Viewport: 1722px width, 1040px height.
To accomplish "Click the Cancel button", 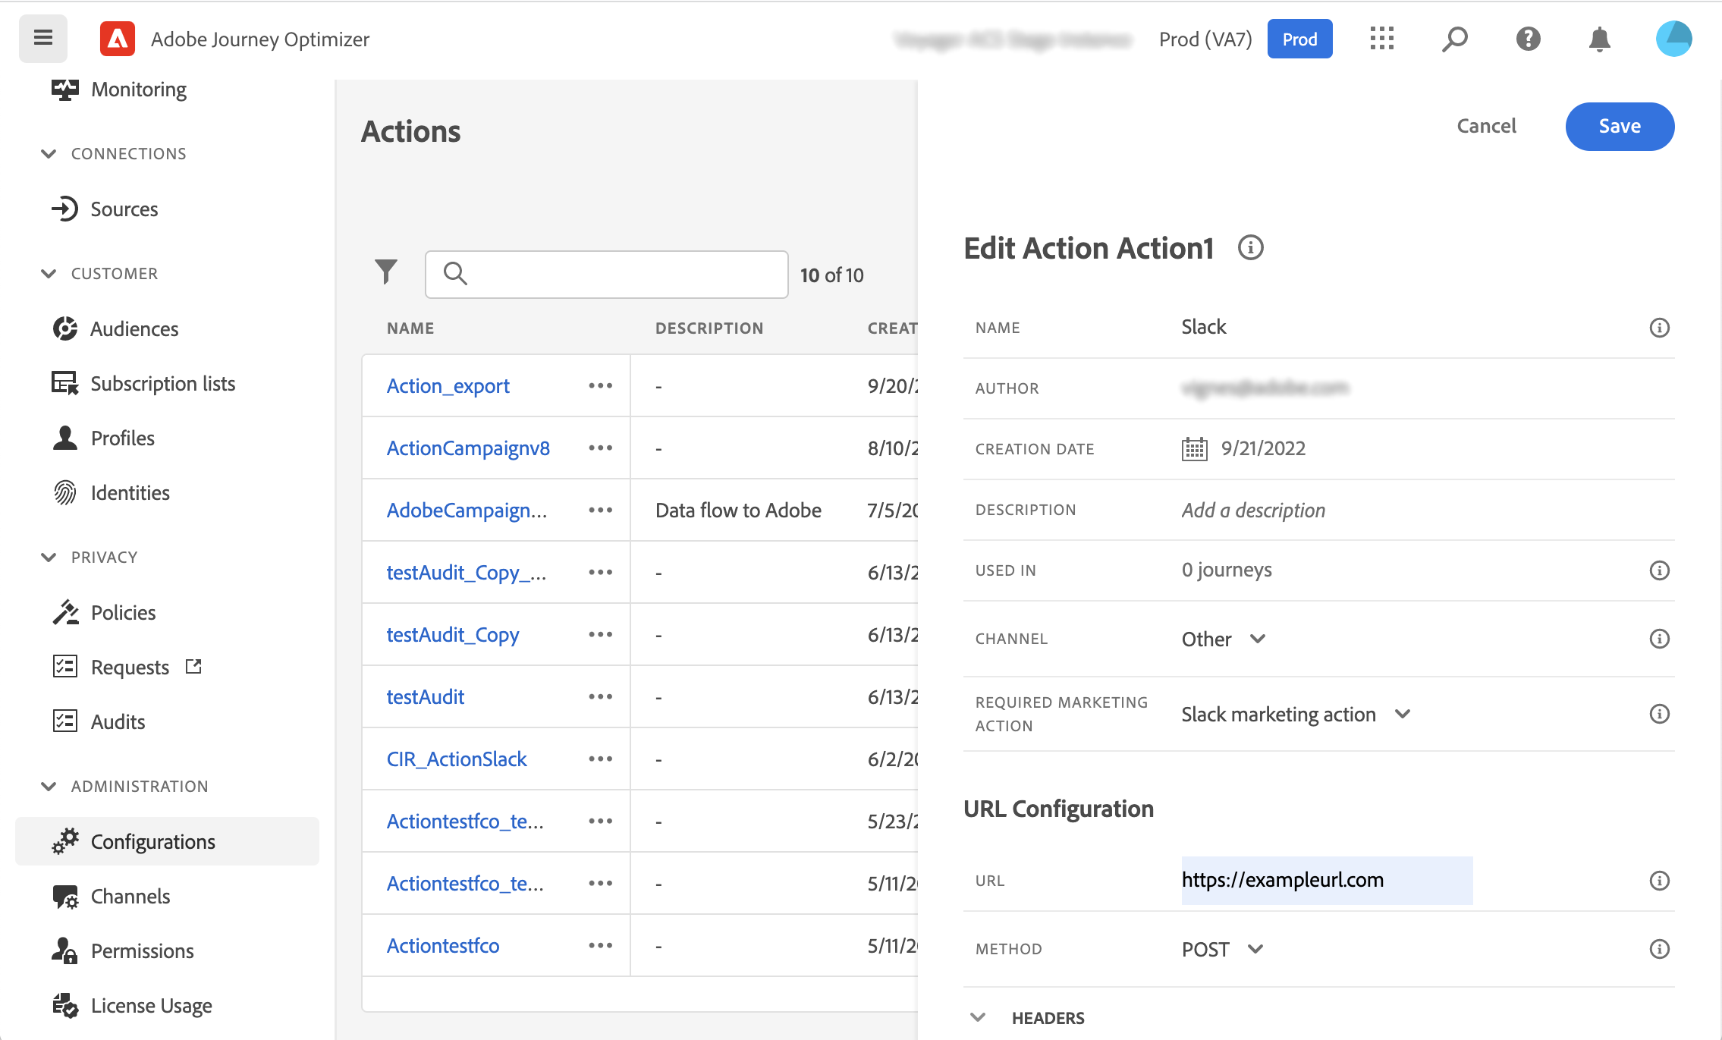I will click(x=1485, y=127).
